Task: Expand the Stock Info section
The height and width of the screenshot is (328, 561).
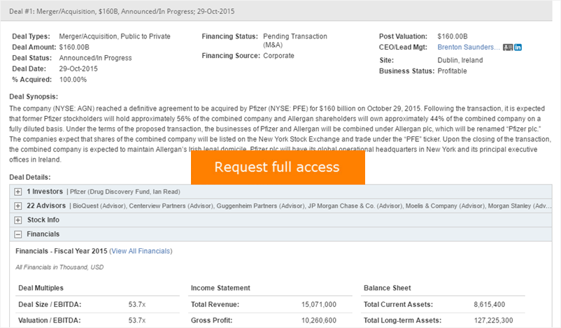Action: 18,220
